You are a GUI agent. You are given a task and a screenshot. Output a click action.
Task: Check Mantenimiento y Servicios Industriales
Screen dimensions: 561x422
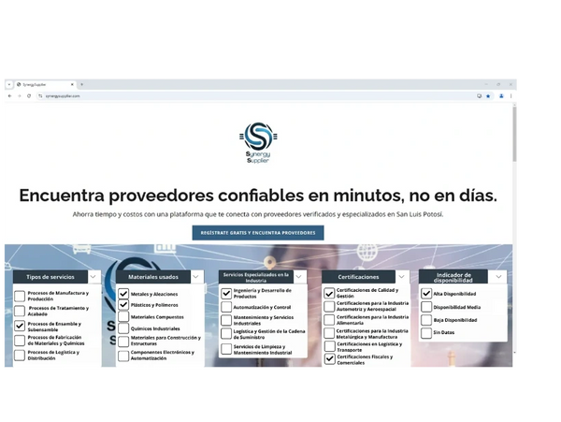coord(226,320)
